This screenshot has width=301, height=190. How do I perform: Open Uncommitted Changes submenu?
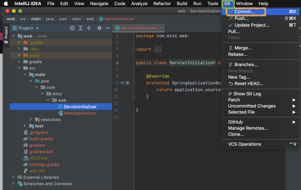point(260,106)
